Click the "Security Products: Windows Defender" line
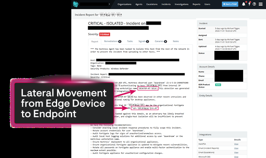The width and height of the screenshot is (266, 158). click(x=109, y=69)
